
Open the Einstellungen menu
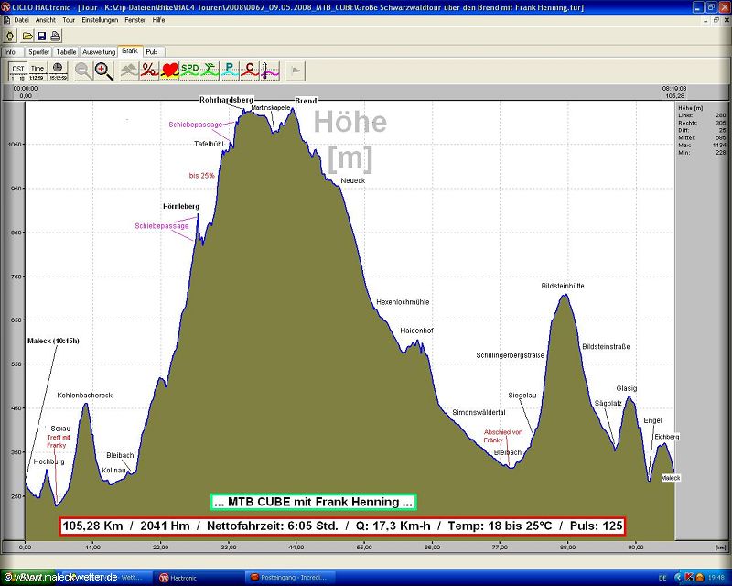(99, 19)
